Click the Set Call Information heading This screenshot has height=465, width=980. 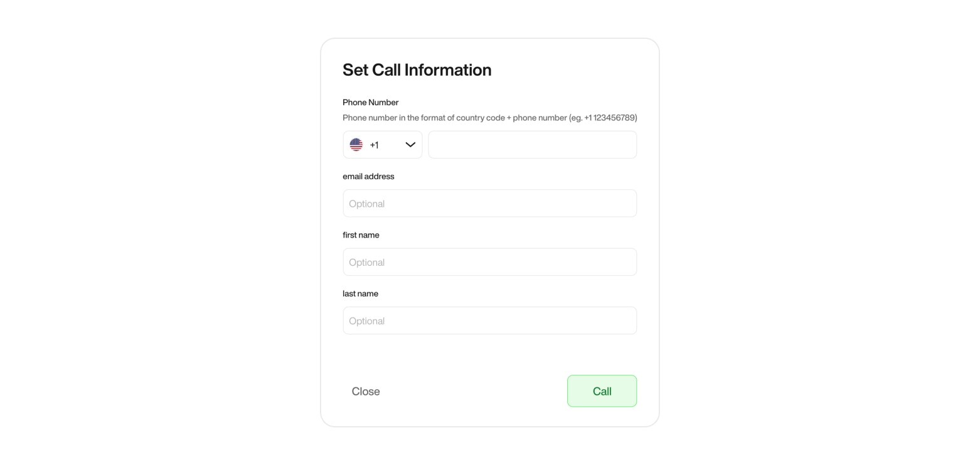[417, 70]
